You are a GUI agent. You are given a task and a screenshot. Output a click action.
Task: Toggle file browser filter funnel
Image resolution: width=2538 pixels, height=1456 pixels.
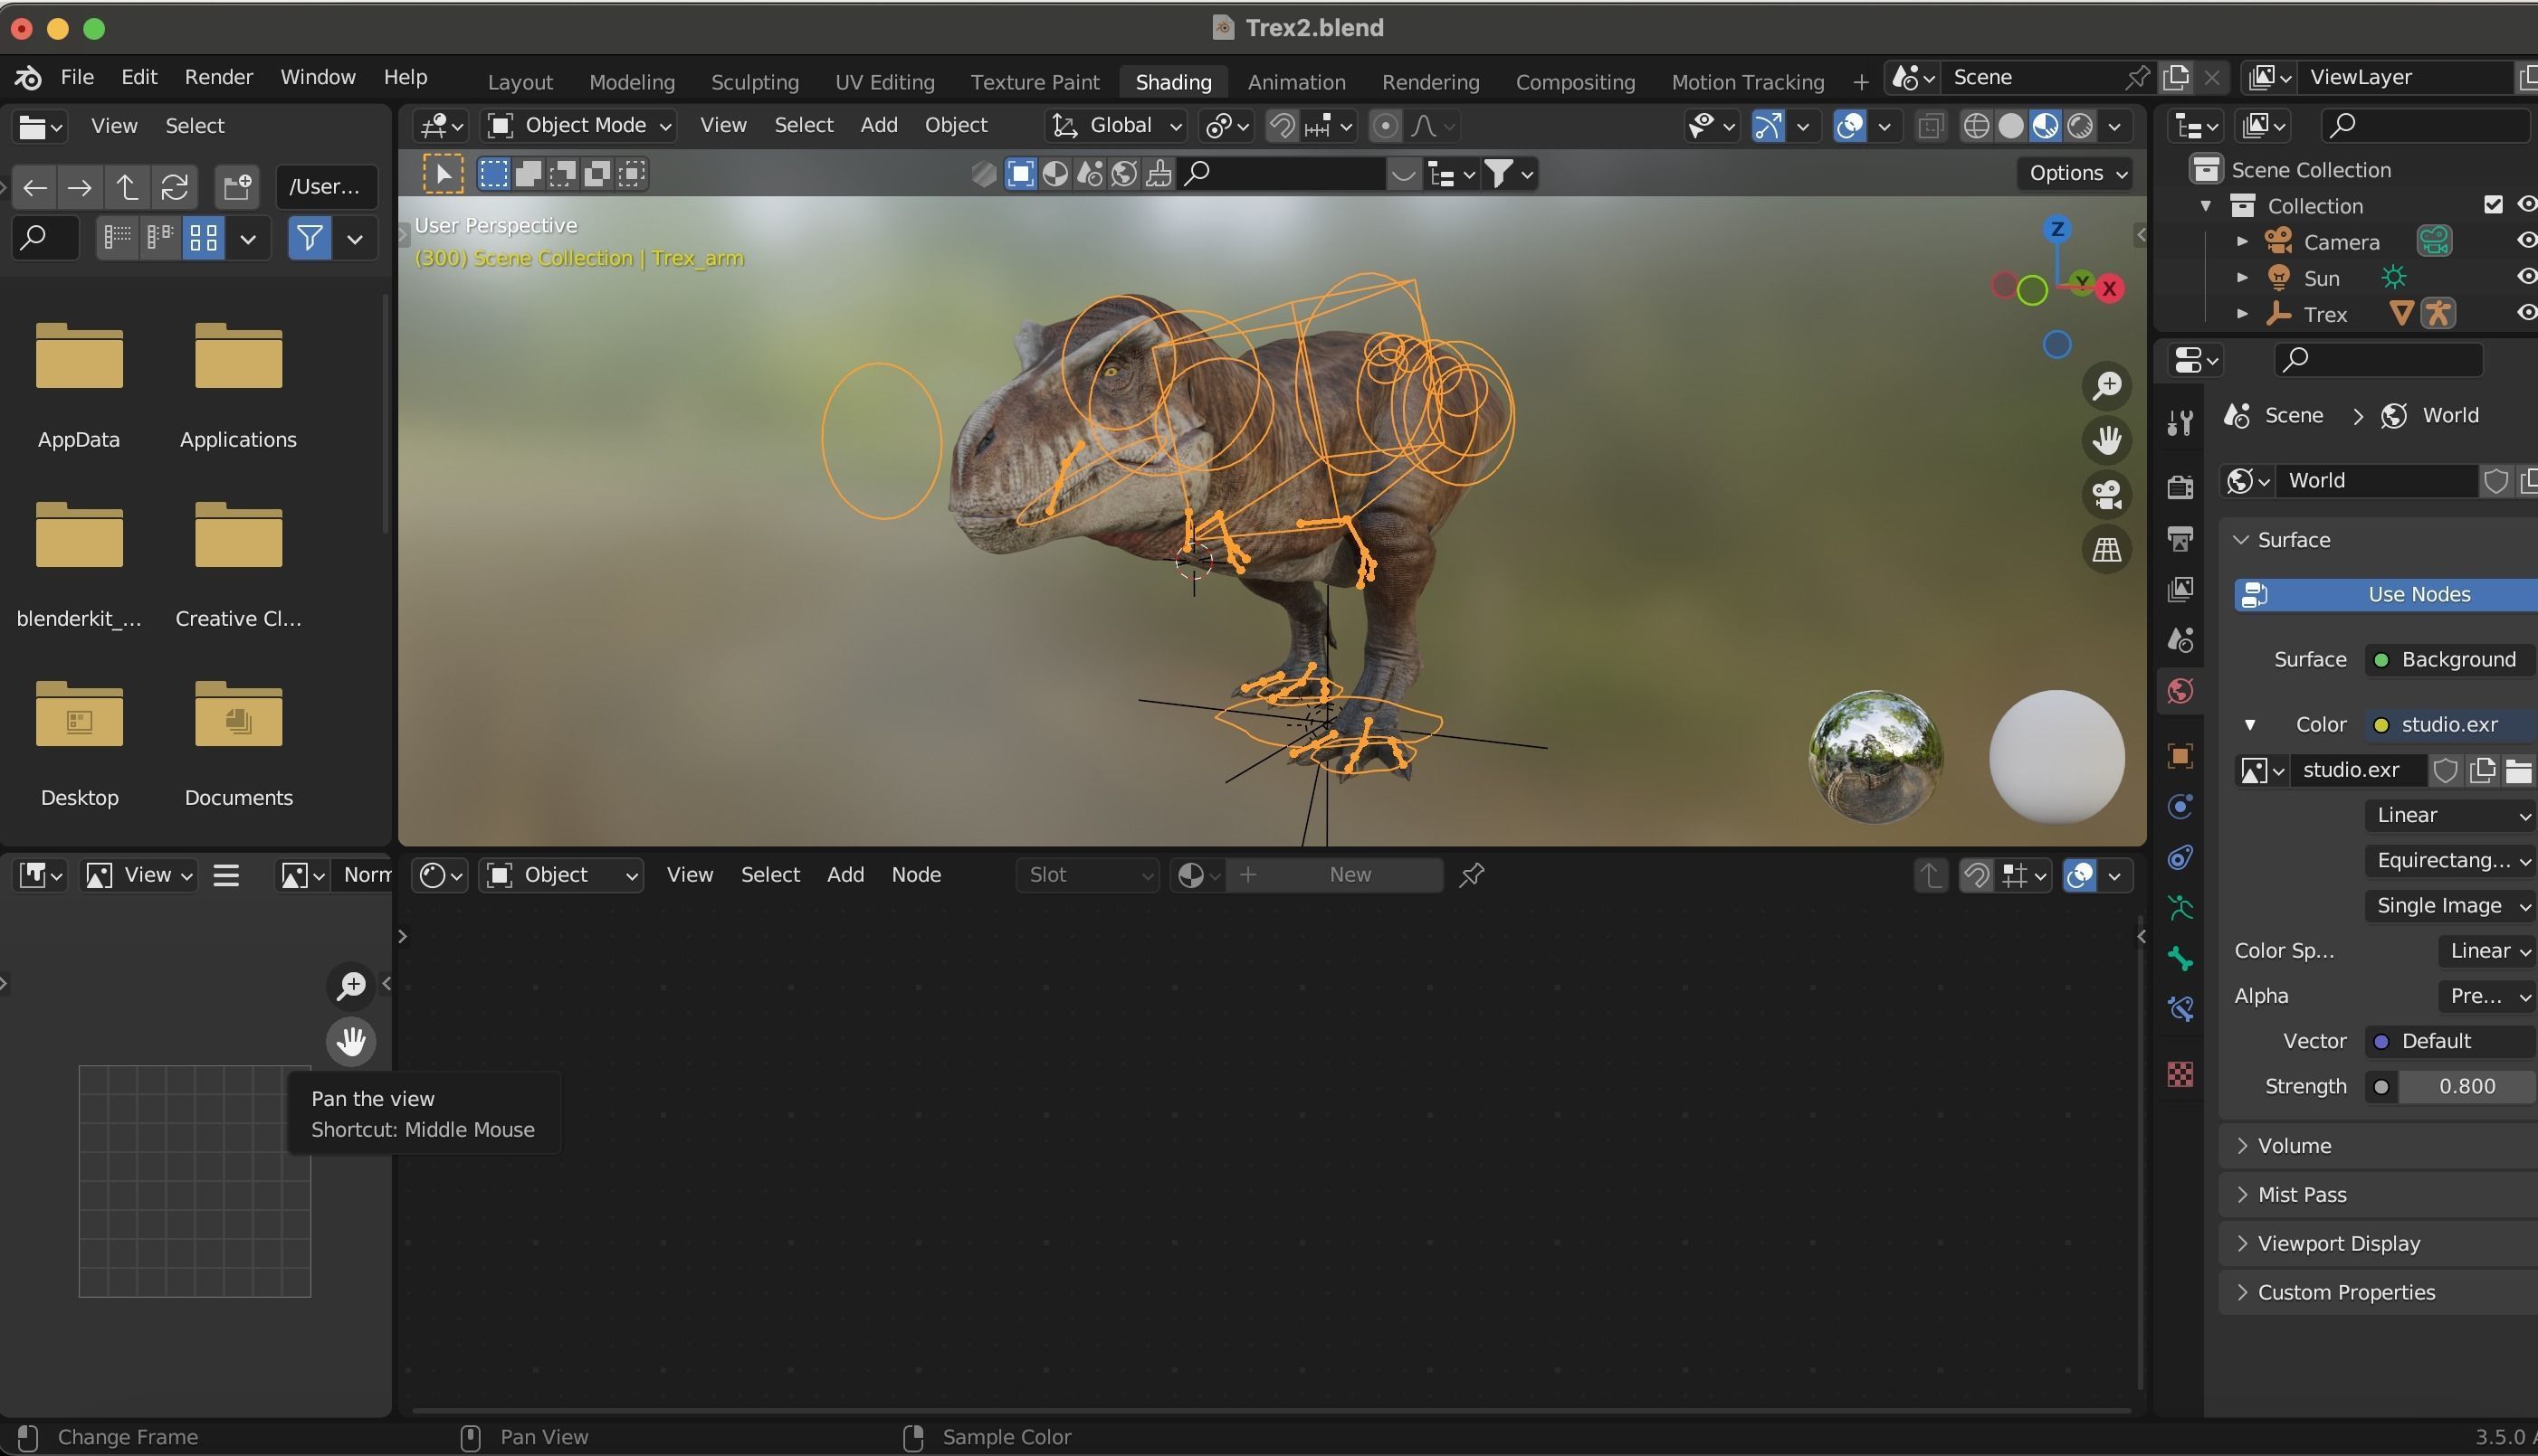[310, 238]
